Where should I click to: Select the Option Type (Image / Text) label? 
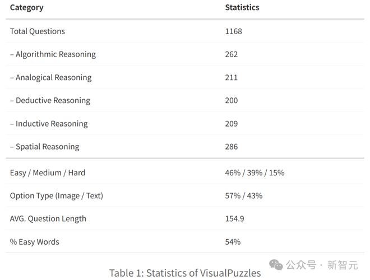[x=57, y=195]
